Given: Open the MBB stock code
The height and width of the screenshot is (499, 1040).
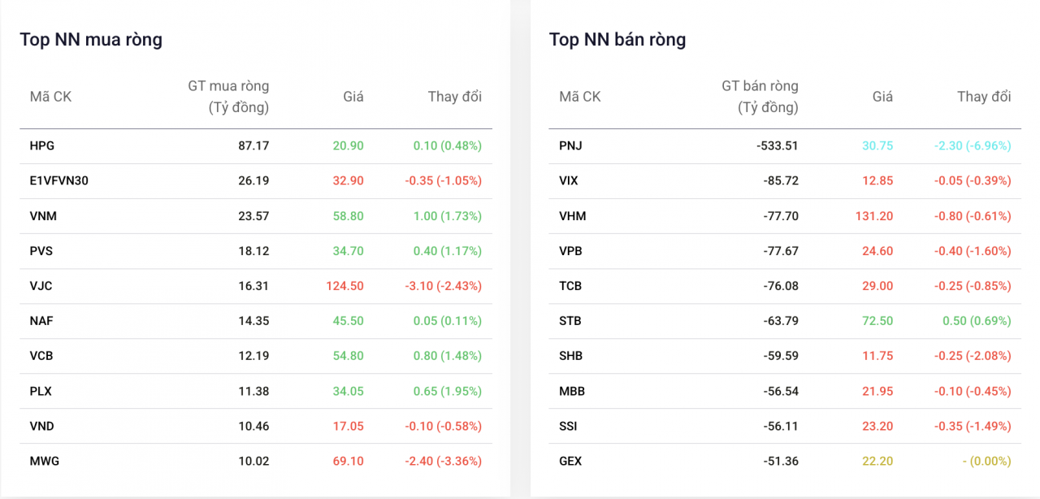Looking at the screenshot, I should click(572, 391).
